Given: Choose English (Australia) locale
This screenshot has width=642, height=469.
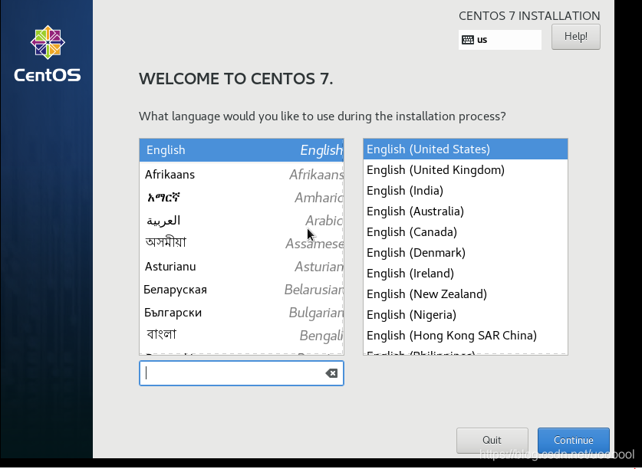Looking at the screenshot, I should [466, 212].
